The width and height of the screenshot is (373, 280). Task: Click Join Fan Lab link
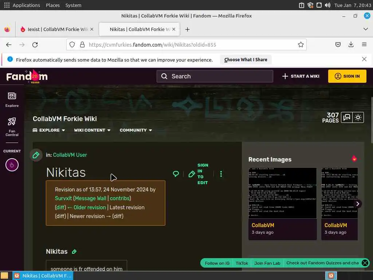coord(267,263)
